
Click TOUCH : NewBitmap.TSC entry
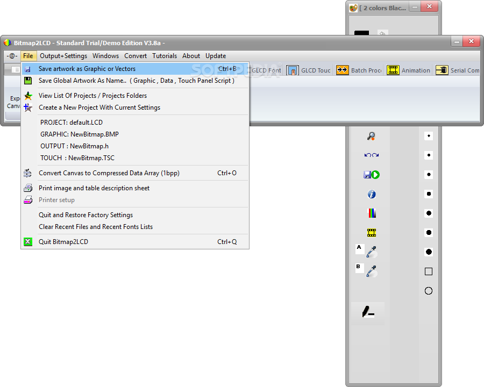click(135, 158)
